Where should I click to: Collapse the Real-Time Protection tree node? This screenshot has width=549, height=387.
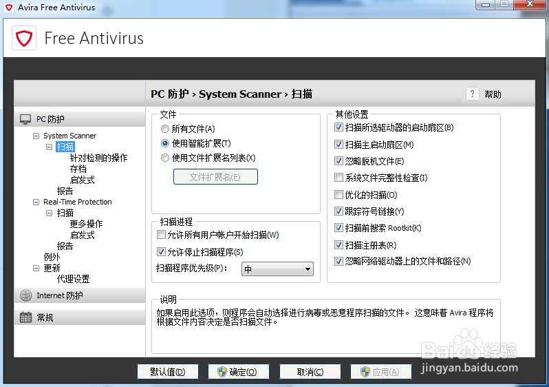coord(36,202)
